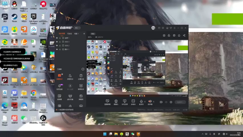Image resolution: width=243 pixels, height=137 pixels.
Task: Click the T-shirt skin icon in title bar
Action: click(171, 28)
